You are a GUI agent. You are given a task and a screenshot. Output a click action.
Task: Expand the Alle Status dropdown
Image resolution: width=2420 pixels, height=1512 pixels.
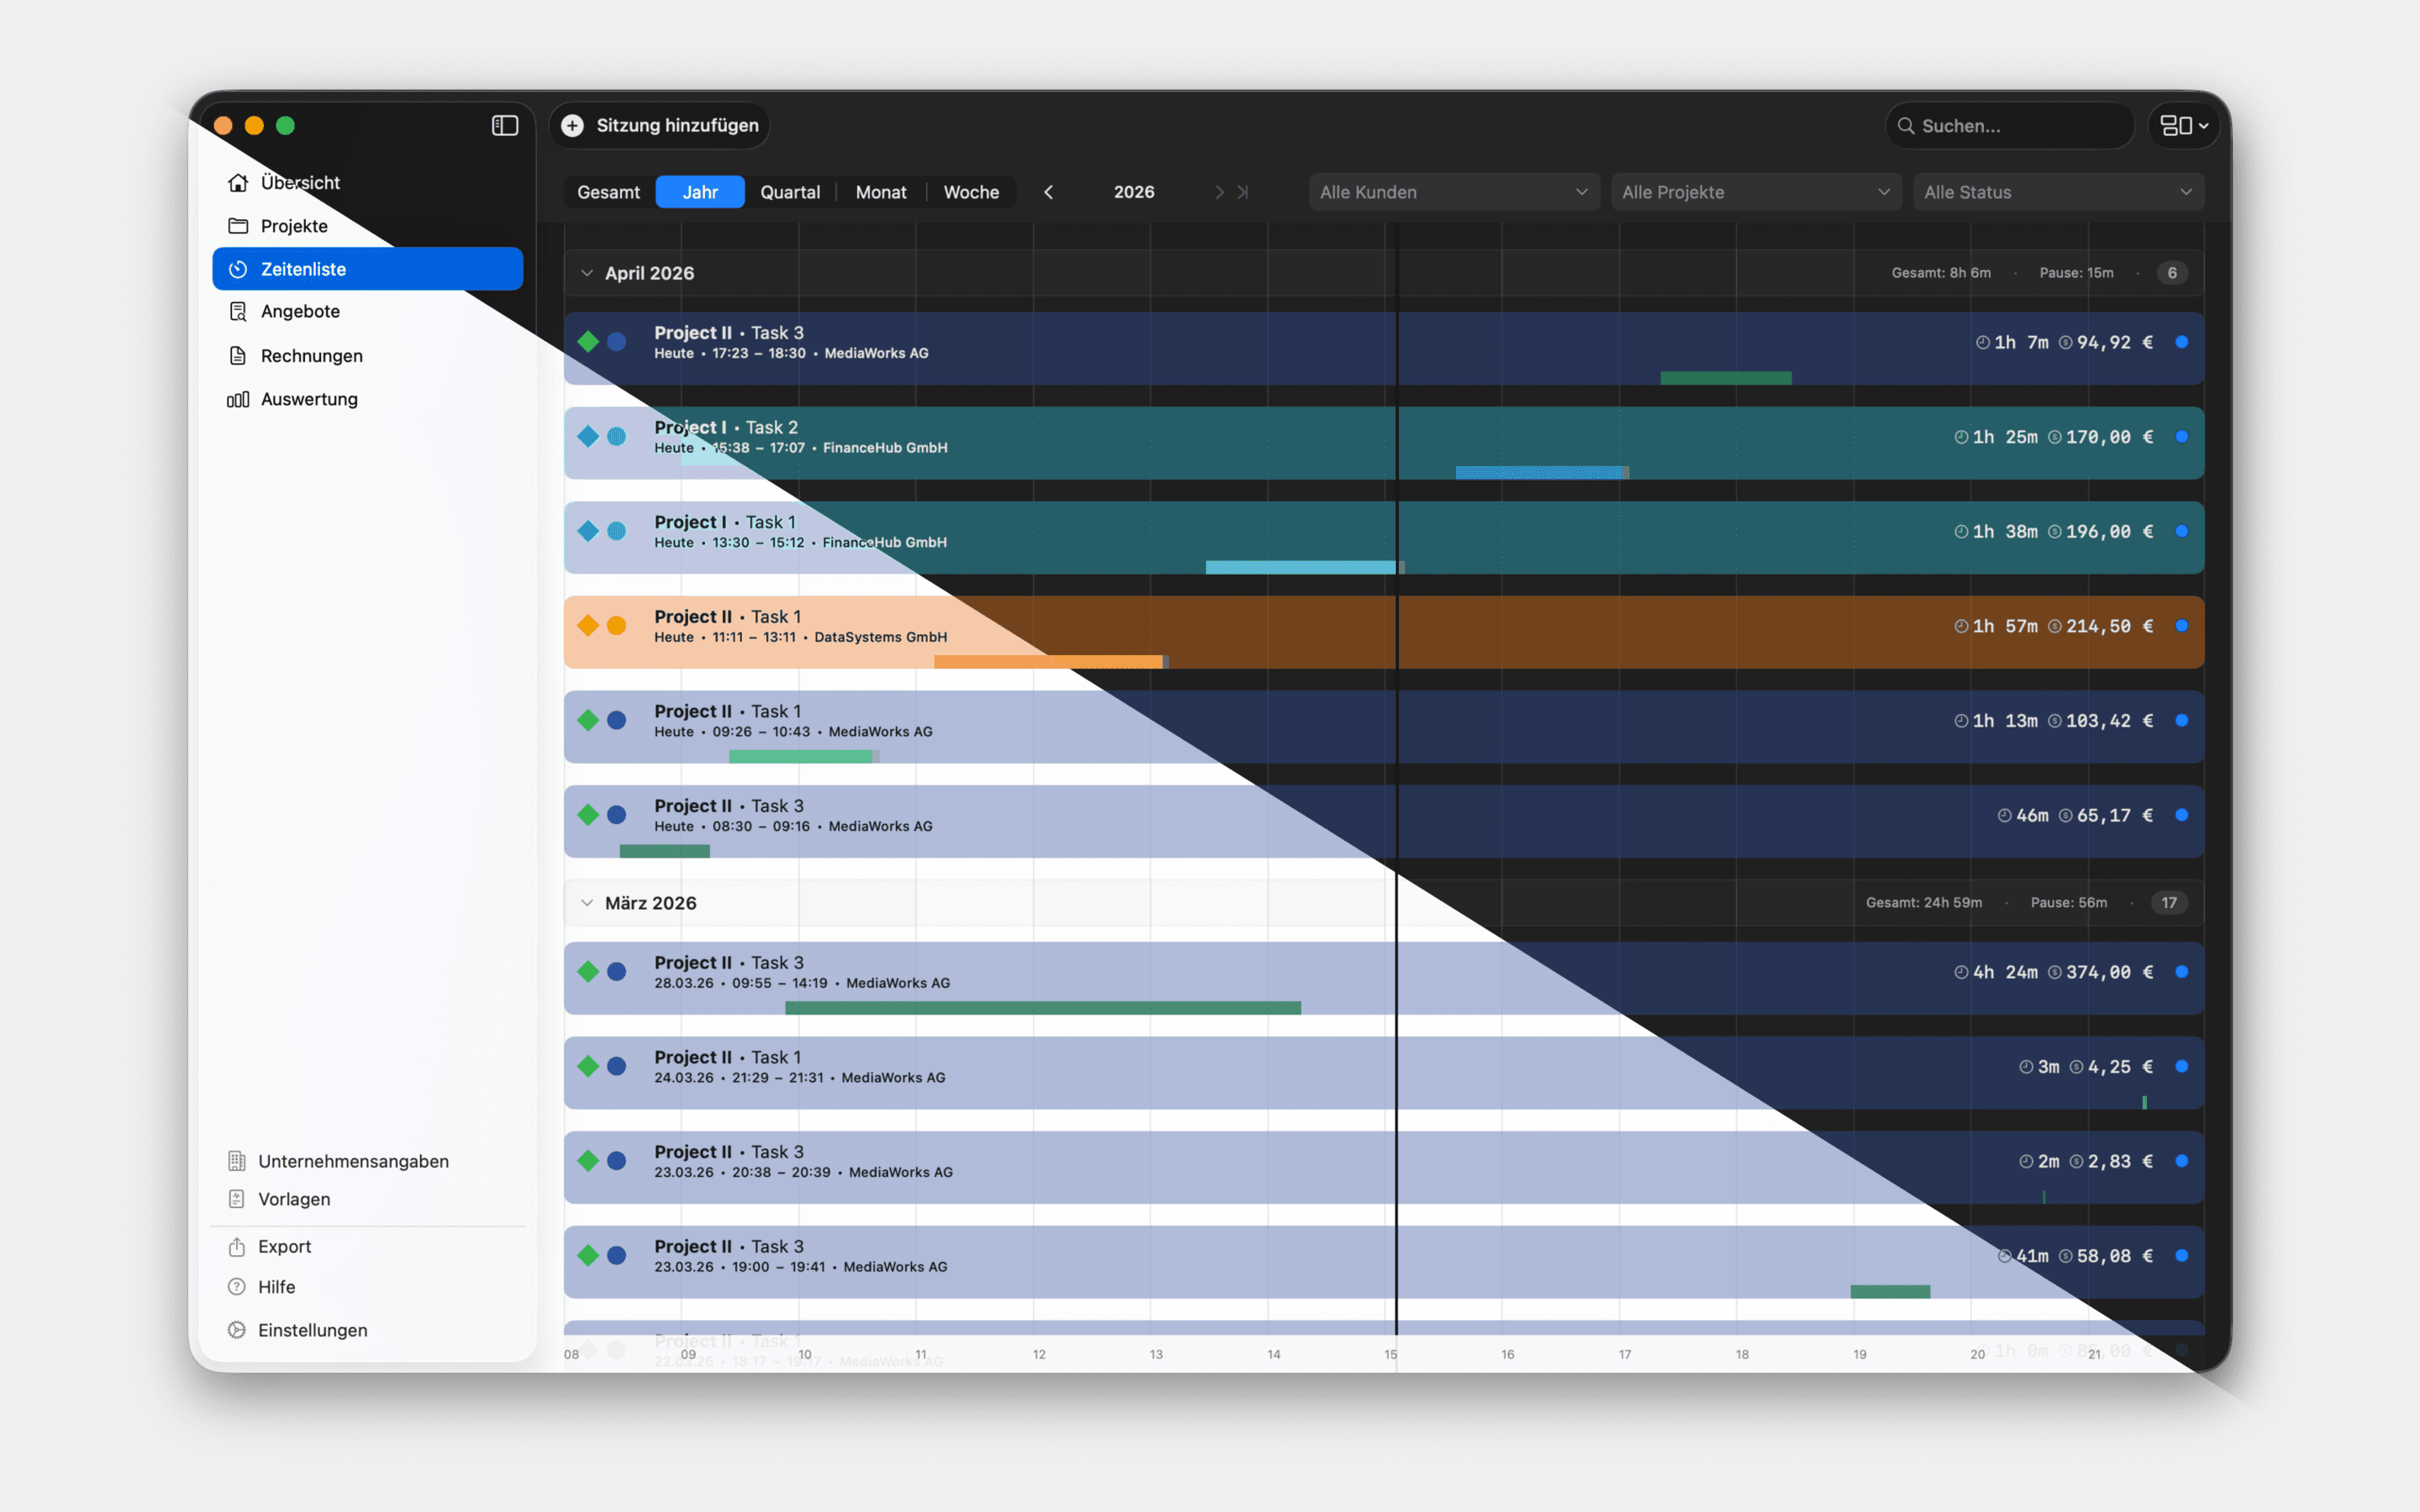(2057, 191)
